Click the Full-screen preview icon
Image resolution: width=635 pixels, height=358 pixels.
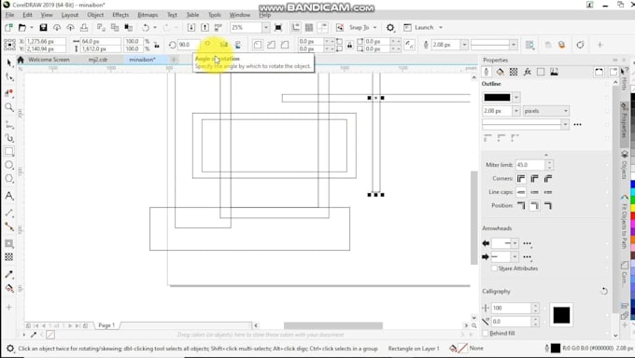click(x=278, y=28)
